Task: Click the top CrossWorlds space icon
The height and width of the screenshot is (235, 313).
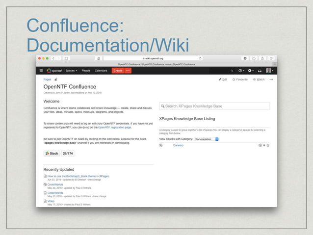Action: (45, 184)
